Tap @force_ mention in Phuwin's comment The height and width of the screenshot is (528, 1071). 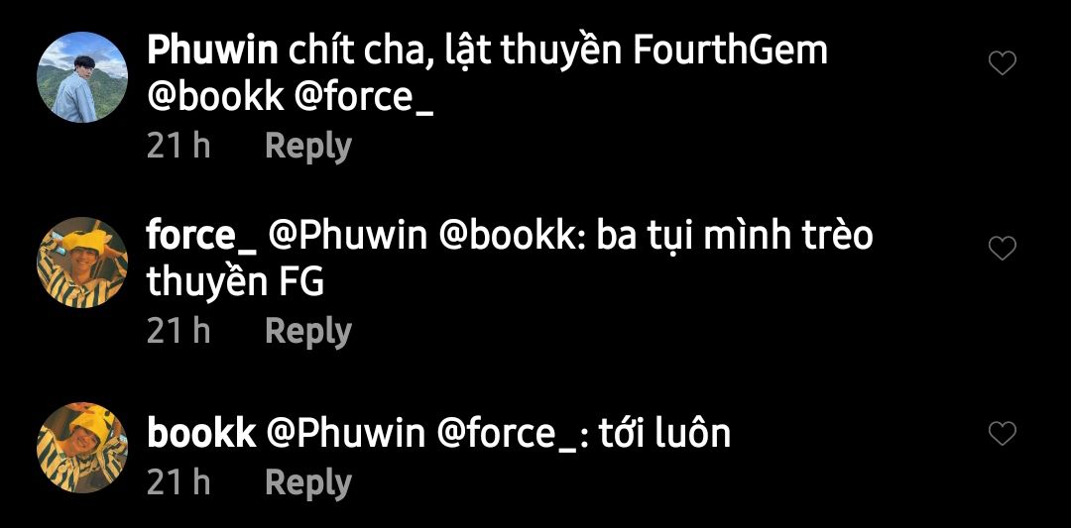[363, 99]
